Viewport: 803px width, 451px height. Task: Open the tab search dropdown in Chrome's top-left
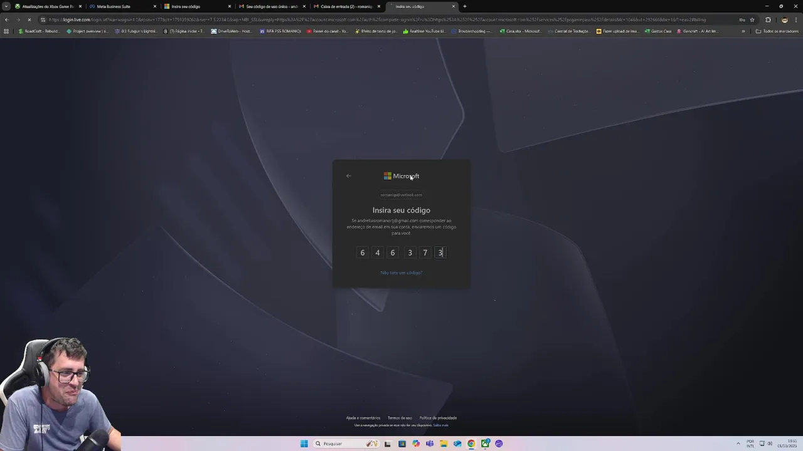[6, 6]
